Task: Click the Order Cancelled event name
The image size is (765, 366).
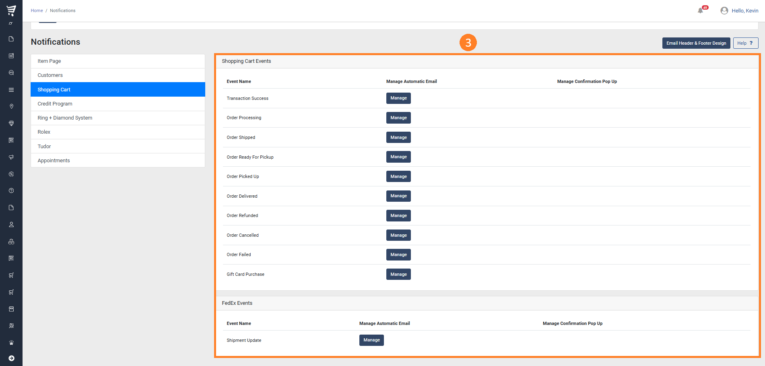Action: tap(243, 235)
